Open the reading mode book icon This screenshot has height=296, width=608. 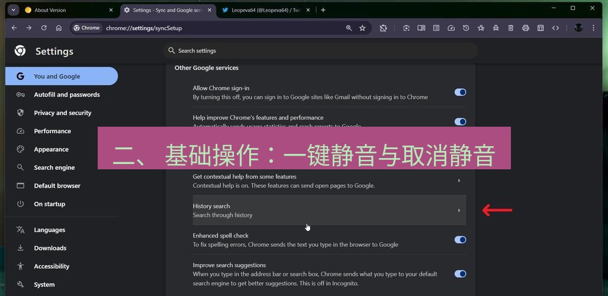coord(421,28)
